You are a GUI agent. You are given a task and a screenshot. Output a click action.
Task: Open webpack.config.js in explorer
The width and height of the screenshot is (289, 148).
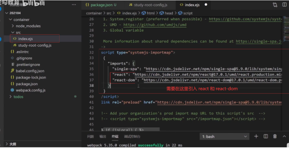pyautogui.click(x=31, y=90)
